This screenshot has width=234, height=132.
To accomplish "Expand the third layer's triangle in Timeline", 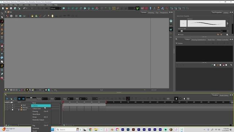I will point(19,110).
